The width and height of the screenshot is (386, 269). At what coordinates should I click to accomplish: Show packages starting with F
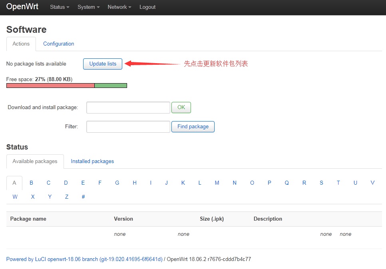click(x=100, y=183)
